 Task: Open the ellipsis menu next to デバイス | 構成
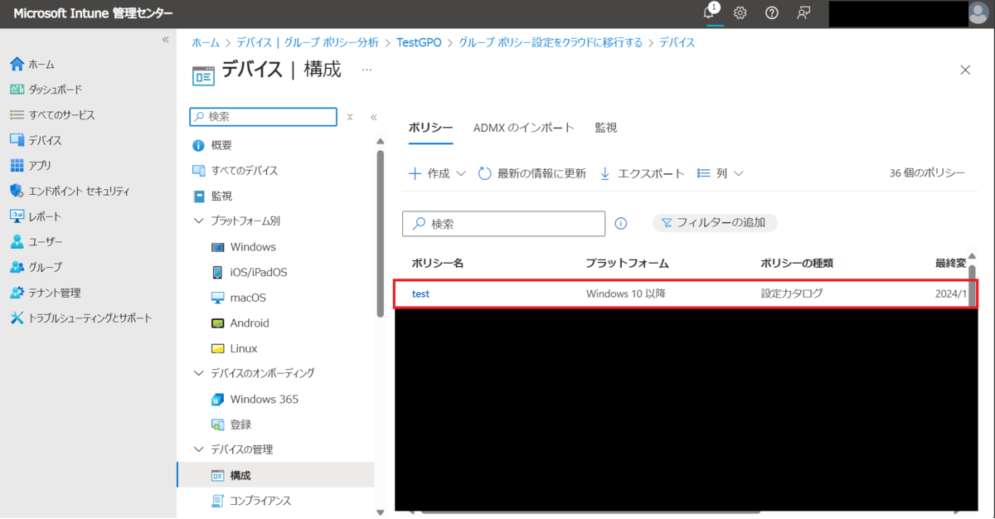coord(366,70)
